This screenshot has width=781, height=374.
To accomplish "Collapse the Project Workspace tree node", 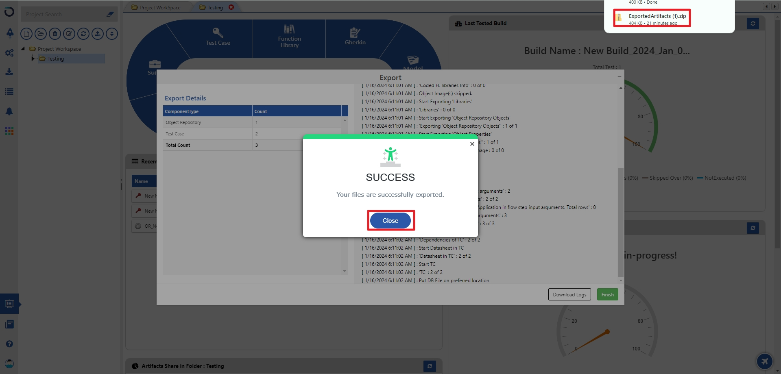I will click(x=23, y=48).
